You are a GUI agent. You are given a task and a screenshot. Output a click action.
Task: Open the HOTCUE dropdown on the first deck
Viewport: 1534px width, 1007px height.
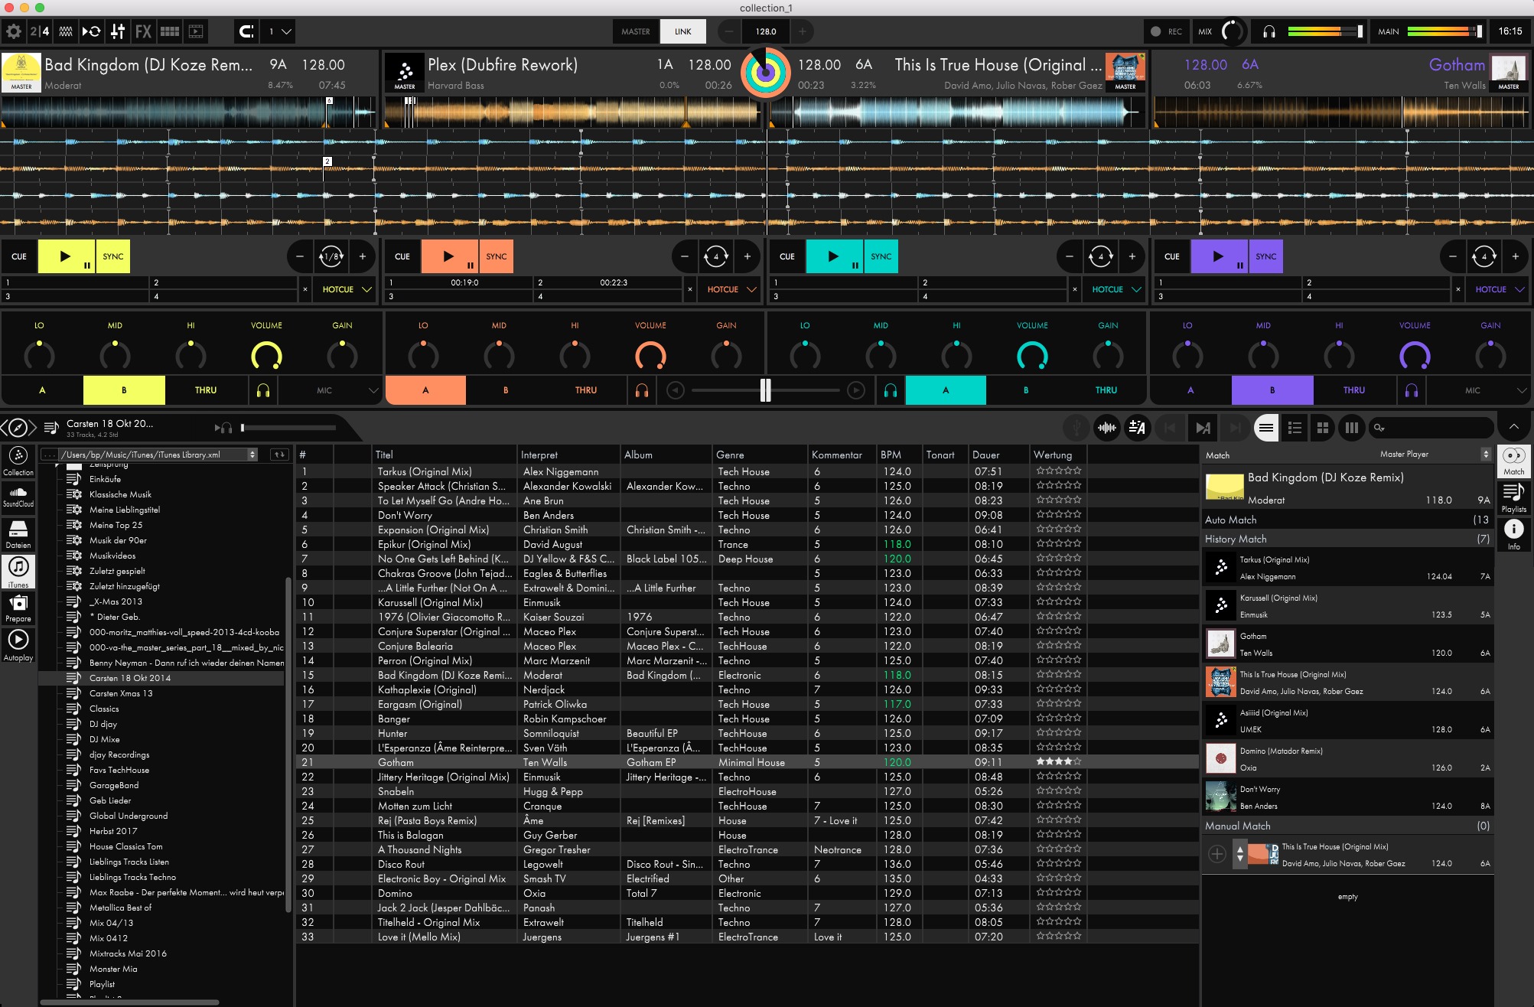point(346,289)
